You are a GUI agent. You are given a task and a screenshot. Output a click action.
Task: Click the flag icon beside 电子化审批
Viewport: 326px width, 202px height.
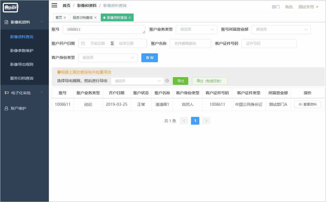click(7, 93)
